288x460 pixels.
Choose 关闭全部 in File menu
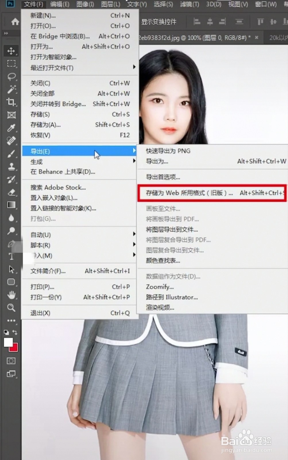(80, 93)
